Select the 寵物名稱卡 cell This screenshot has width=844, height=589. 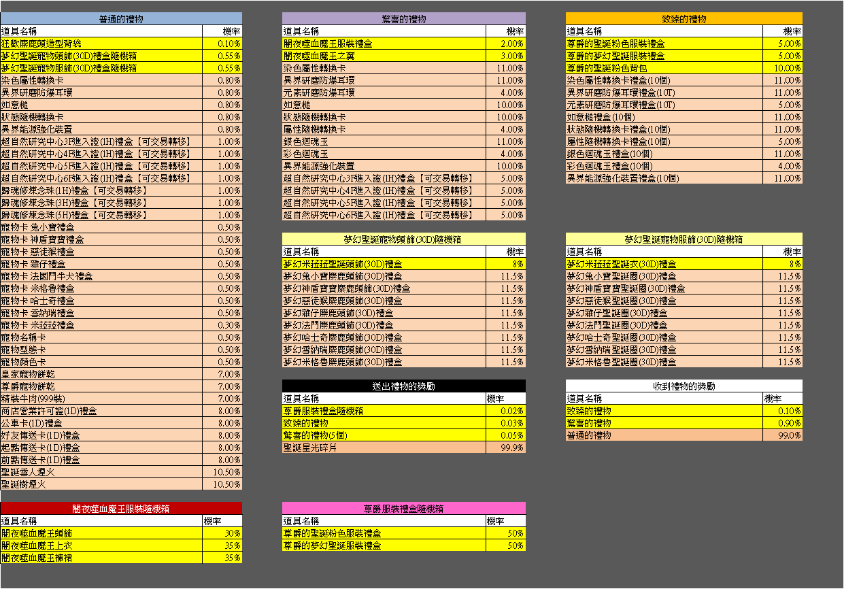(x=101, y=337)
